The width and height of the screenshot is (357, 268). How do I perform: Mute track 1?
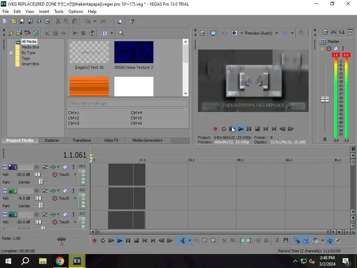(x=65, y=167)
